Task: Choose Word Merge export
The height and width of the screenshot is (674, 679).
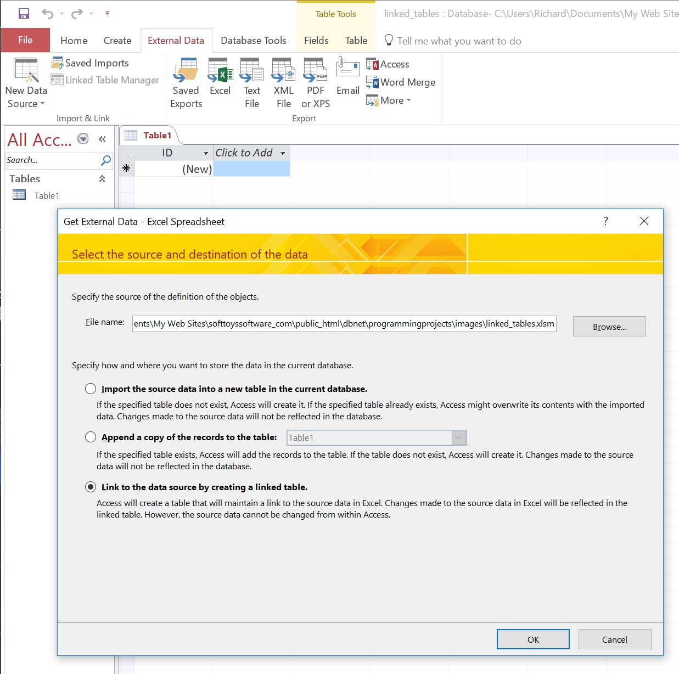Action: pyautogui.click(x=401, y=82)
